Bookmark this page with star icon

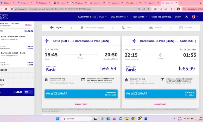[148, 9]
